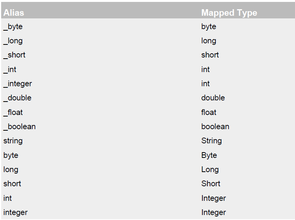Click the mapped type float cell
The height and width of the screenshot is (220, 295).
209,113
